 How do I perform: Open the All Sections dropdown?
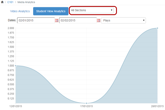(92, 10)
